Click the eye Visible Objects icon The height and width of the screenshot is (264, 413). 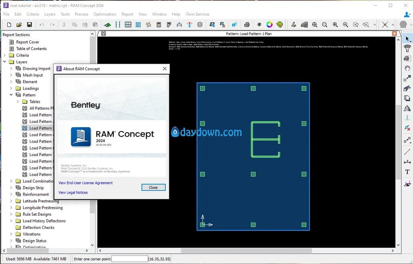[259, 25]
